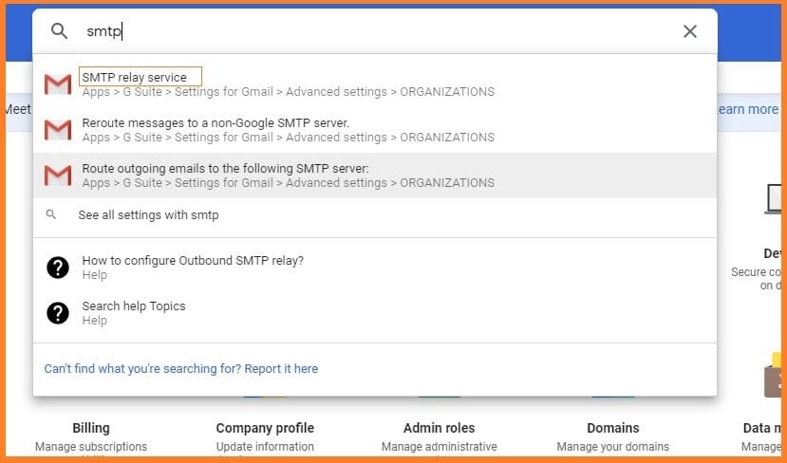This screenshot has width=787, height=463.
Task: Click Gmail icon beside Route outgoing emails result
Action: coord(58,176)
